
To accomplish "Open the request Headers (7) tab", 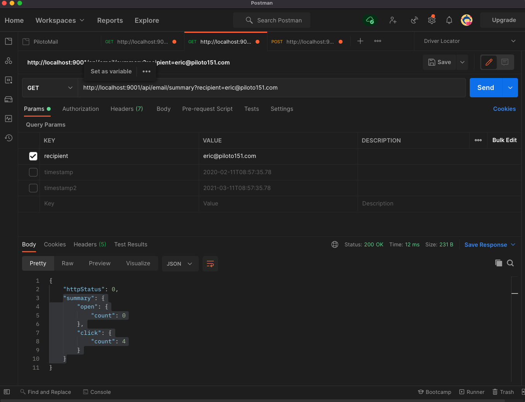I will (127, 109).
